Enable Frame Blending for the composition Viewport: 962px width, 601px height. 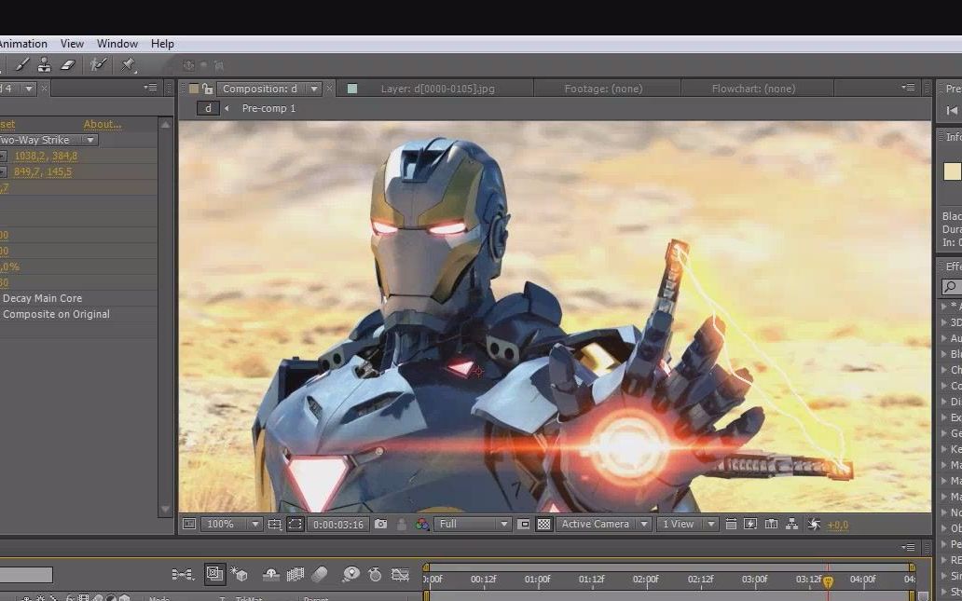295,575
